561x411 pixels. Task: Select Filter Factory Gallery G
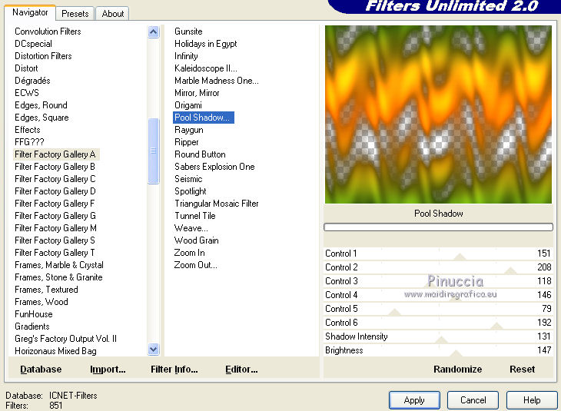(x=55, y=216)
